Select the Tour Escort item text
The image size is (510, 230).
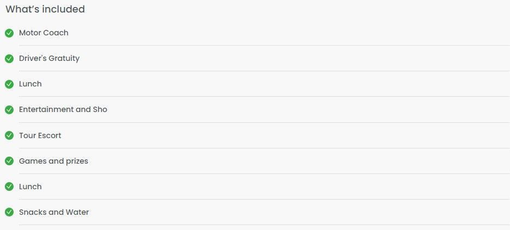(40, 135)
